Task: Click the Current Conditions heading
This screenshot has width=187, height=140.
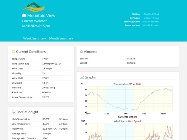Action: click(31, 52)
